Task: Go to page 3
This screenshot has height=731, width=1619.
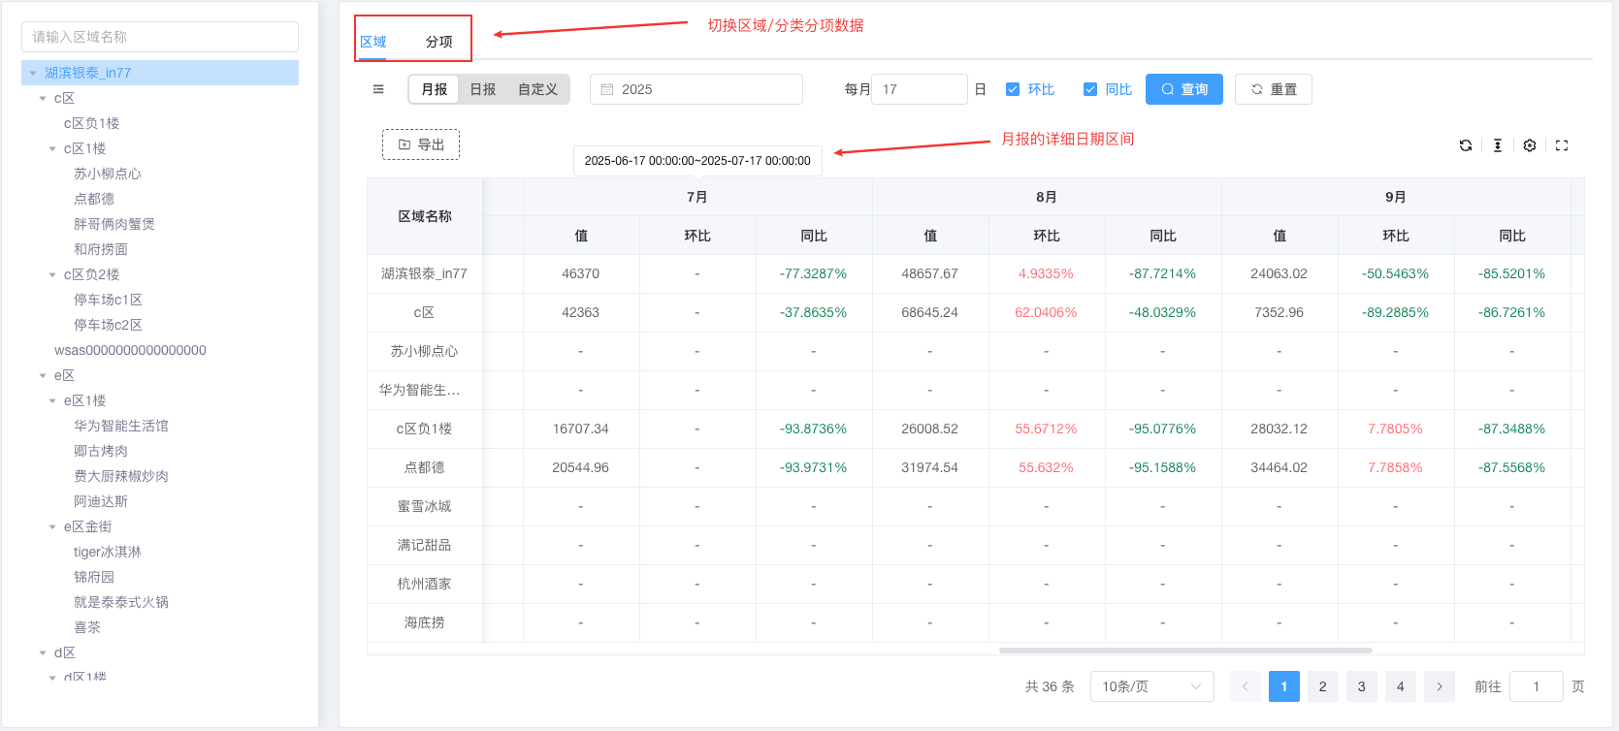Action: [1362, 686]
